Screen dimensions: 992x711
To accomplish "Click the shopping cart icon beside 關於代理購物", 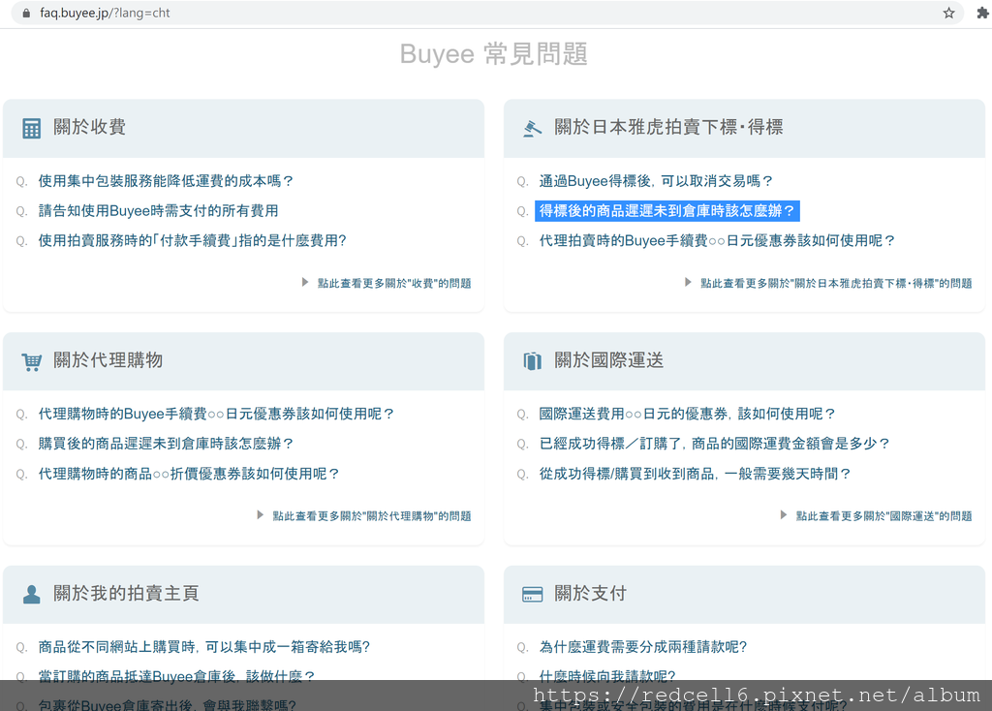I will (x=31, y=361).
